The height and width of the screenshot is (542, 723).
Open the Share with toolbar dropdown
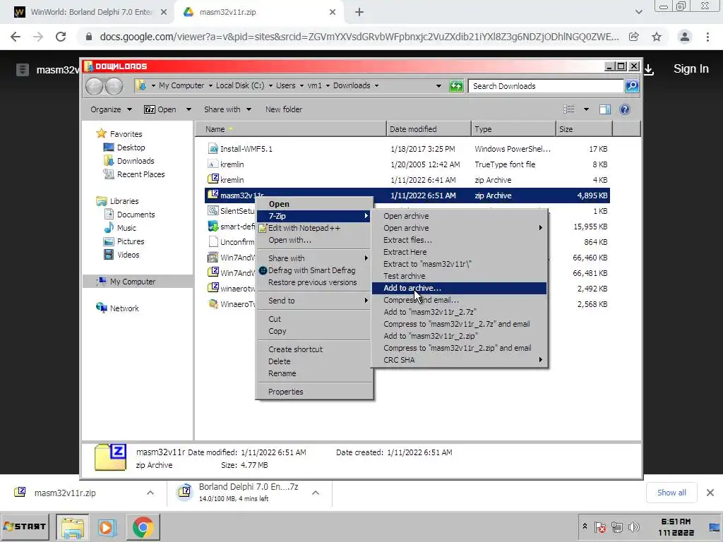228,109
